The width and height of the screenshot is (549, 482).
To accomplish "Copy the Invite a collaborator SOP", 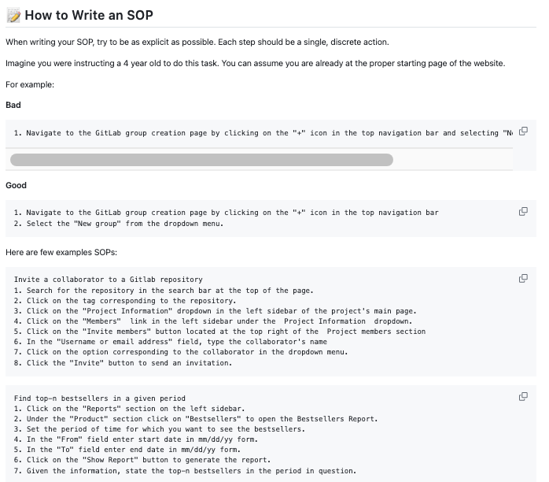I will coord(523,278).
